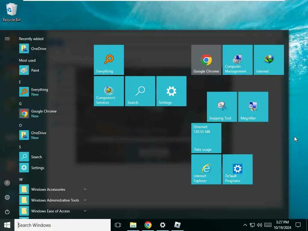Viewport: 308px width, 231px height.
Task: Open OneDrive under letter O
Action: (53, 135)
